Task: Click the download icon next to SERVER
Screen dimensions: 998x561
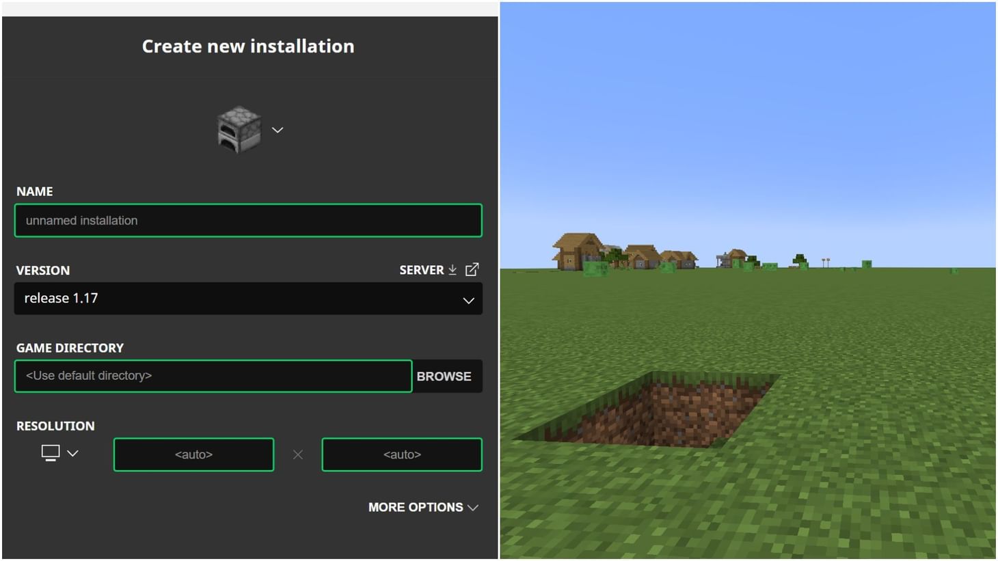Action: coord(453,269)
